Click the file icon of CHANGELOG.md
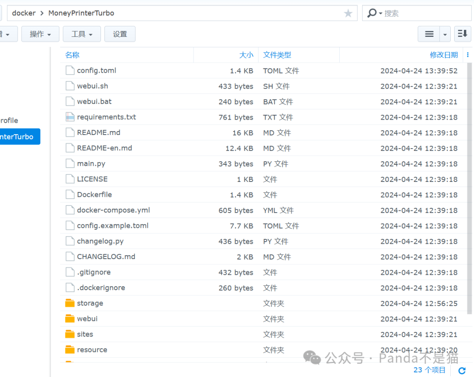The width and height of the screenshot is (474, 377). (x=70, y=256)
